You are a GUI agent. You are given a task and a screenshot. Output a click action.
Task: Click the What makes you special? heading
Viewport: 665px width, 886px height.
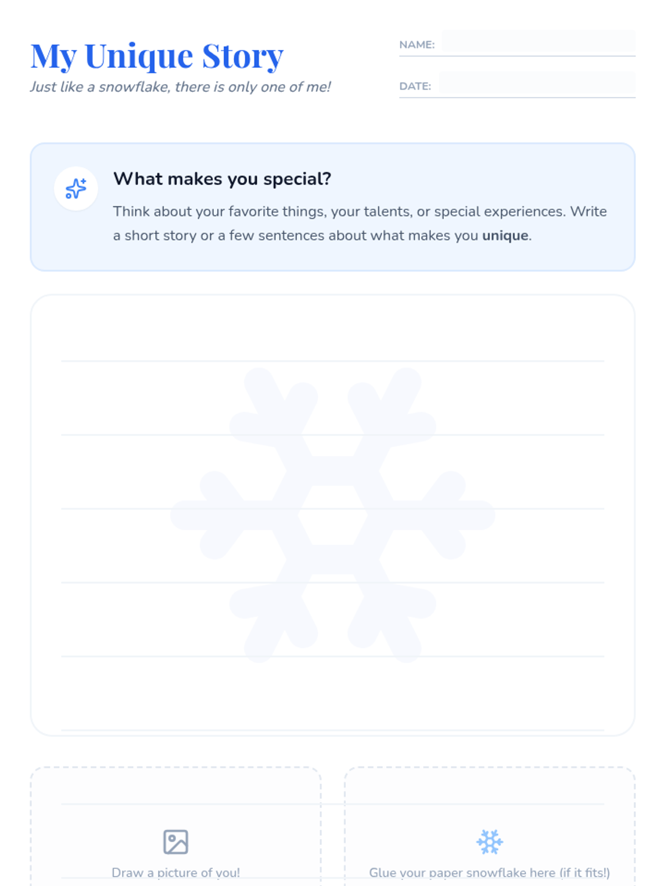point(222,179)
